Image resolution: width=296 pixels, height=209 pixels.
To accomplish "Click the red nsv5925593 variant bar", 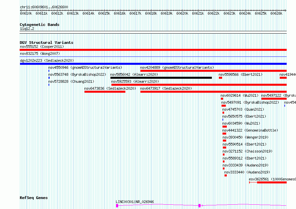I will (199, 85).
